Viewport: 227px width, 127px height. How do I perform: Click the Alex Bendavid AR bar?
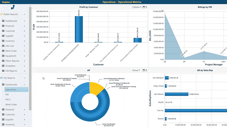[x=167, y=78]
